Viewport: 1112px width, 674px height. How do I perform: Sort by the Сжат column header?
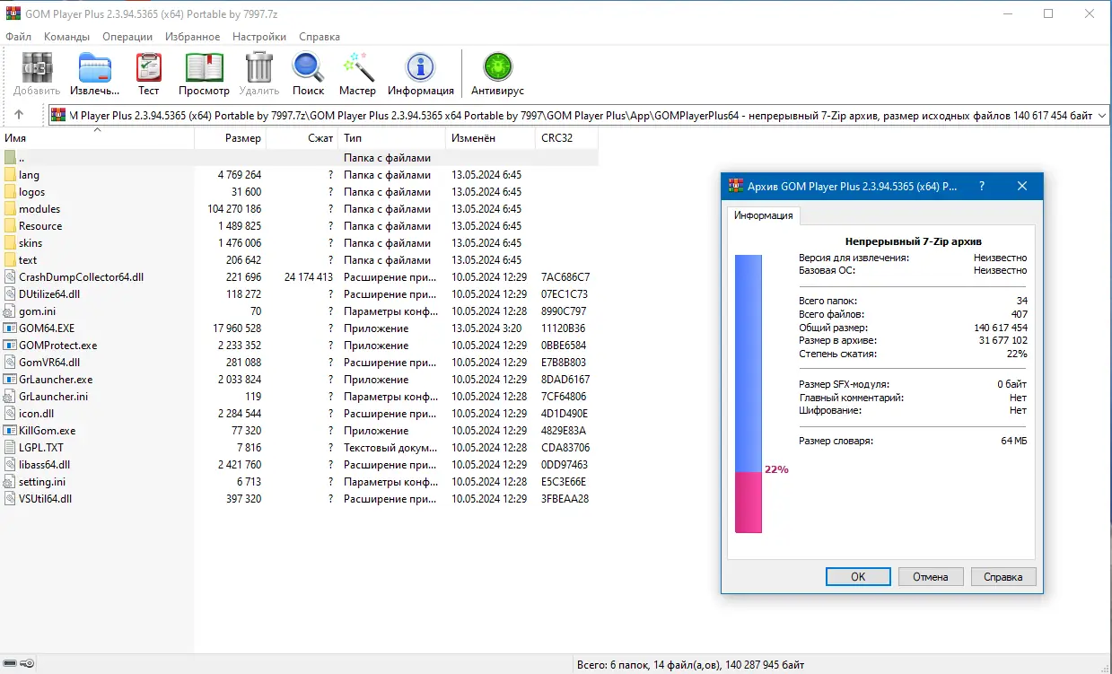click(x=302, y=138)
